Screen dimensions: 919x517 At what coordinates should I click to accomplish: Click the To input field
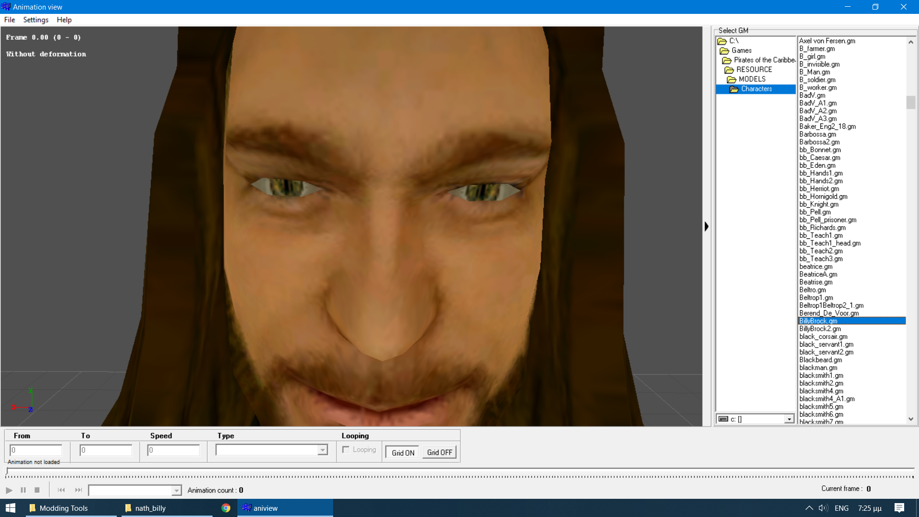point(106,450)
